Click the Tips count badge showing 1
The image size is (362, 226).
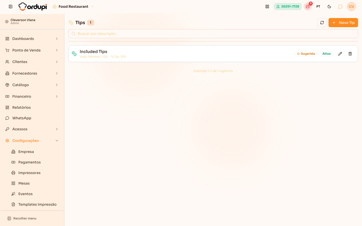pos(90,23)
